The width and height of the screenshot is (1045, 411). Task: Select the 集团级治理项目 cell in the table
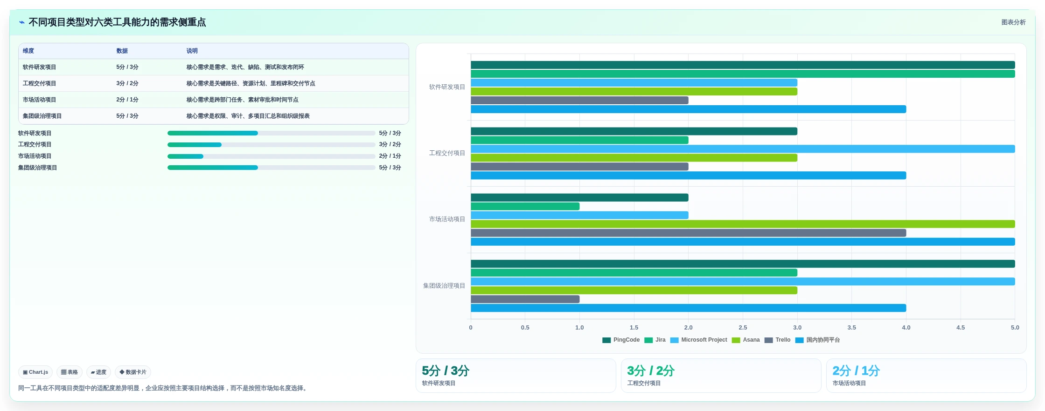(42, 116)
